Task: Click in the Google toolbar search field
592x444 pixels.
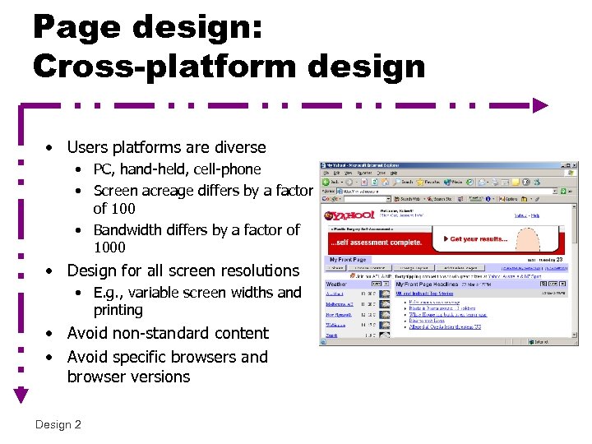Action: click(x=365, y=199)
